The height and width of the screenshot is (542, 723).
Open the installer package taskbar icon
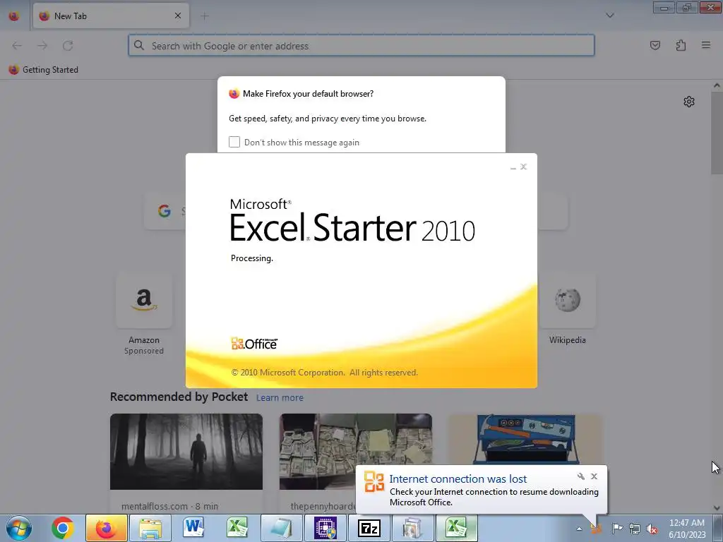pos(412,528)
